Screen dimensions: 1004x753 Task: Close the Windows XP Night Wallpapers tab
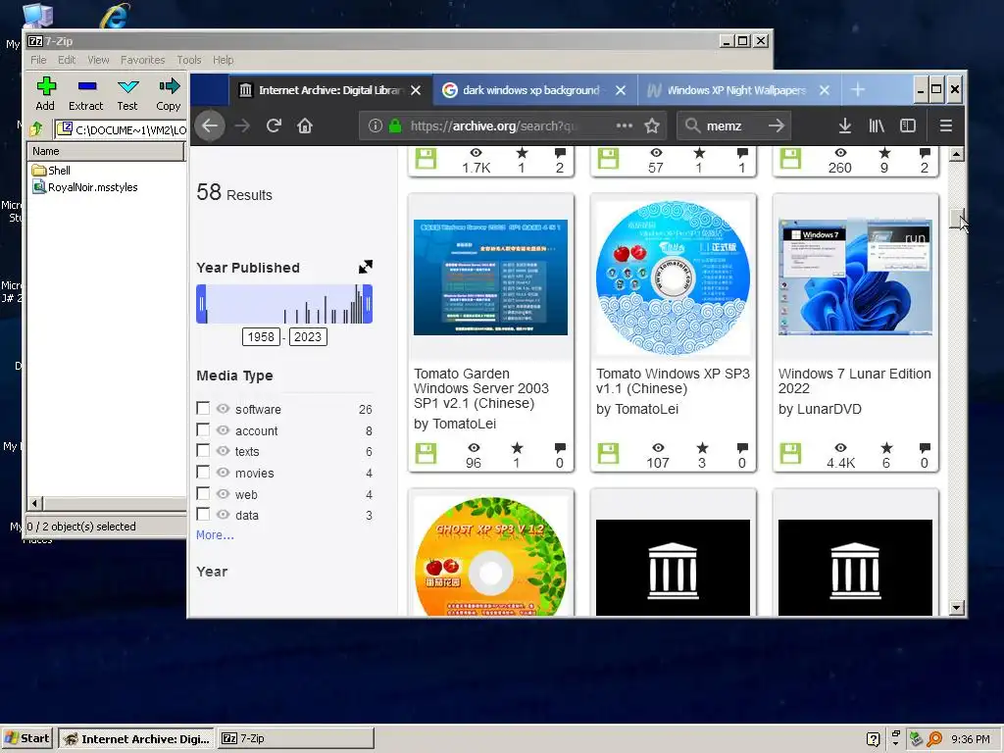825,90
